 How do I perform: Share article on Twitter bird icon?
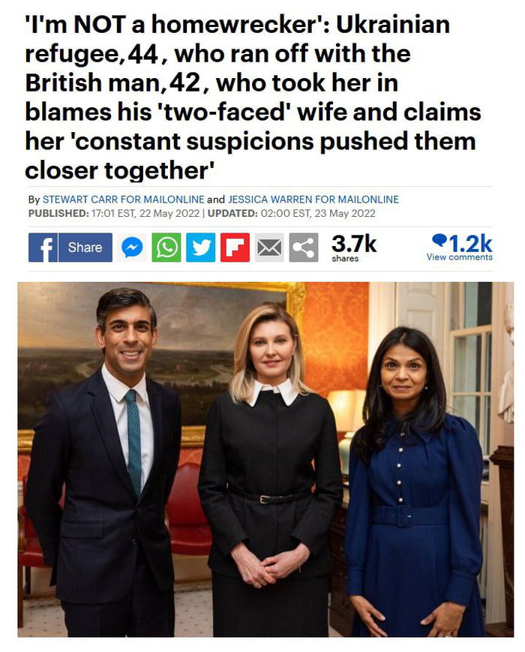[200, 248]
